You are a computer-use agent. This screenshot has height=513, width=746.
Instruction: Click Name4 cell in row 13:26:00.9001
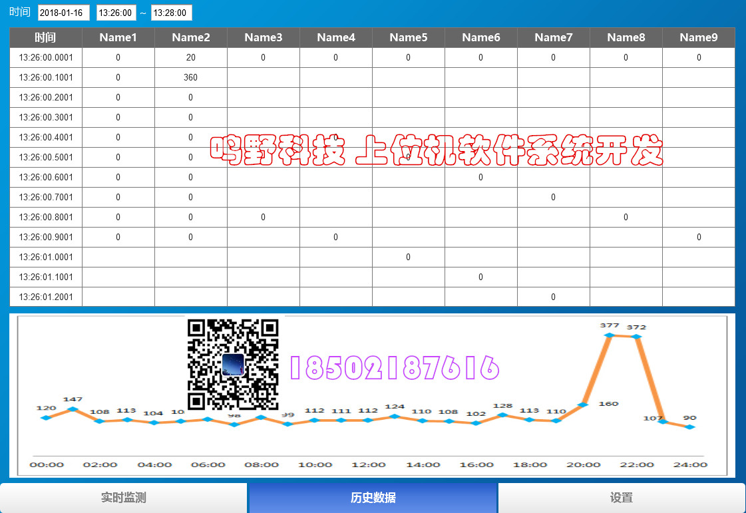pos(336,238)
